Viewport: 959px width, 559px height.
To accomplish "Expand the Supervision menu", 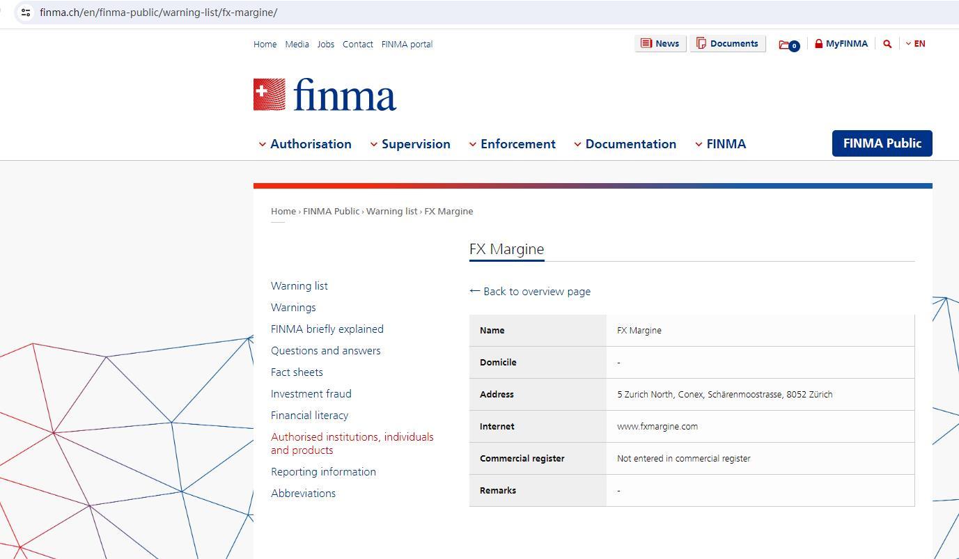I will 410,144.
